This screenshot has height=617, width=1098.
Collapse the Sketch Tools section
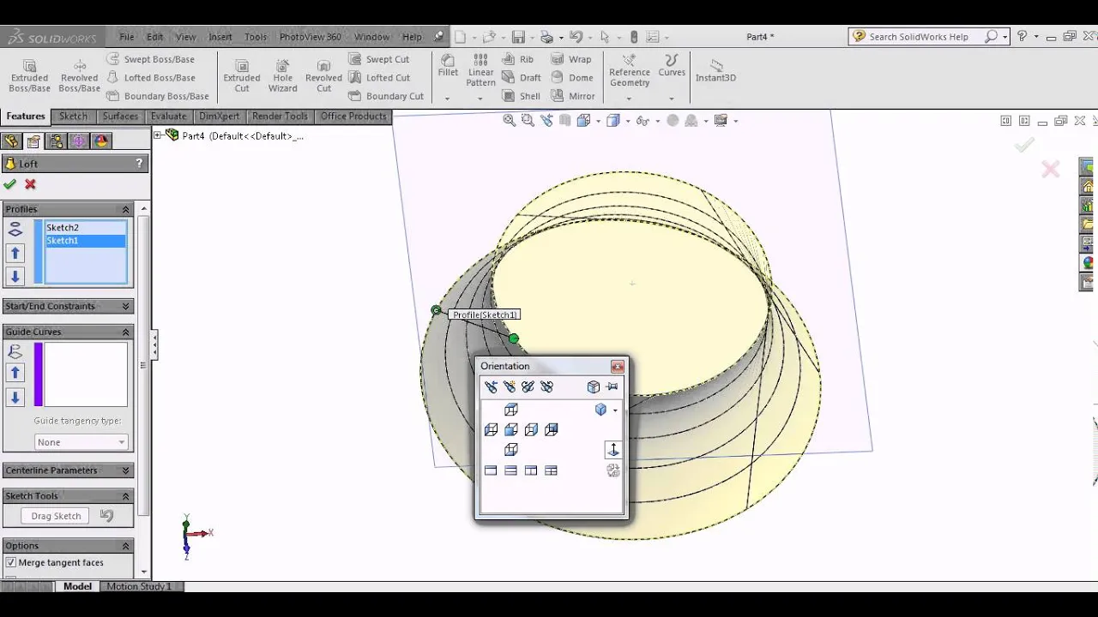tap(125, 496)
